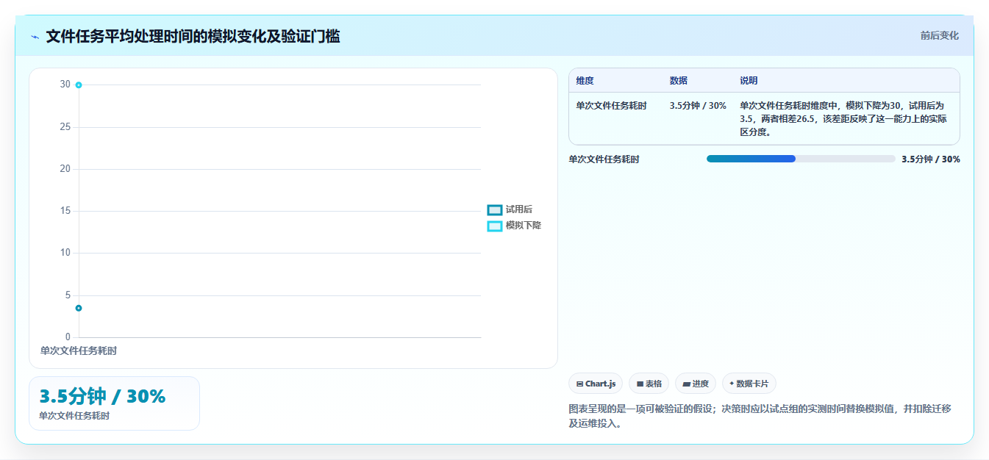This screenshot has height=460, width=989.
Task: Click the 数据 column header
Action: (x=679, y=81)
